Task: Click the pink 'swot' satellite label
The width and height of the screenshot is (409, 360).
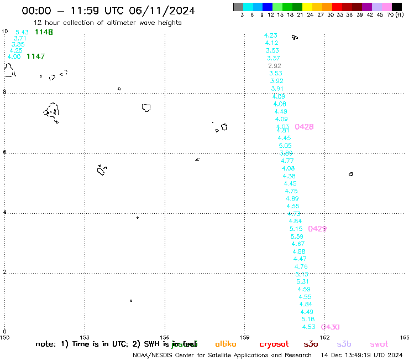Action: click(379, 344)
